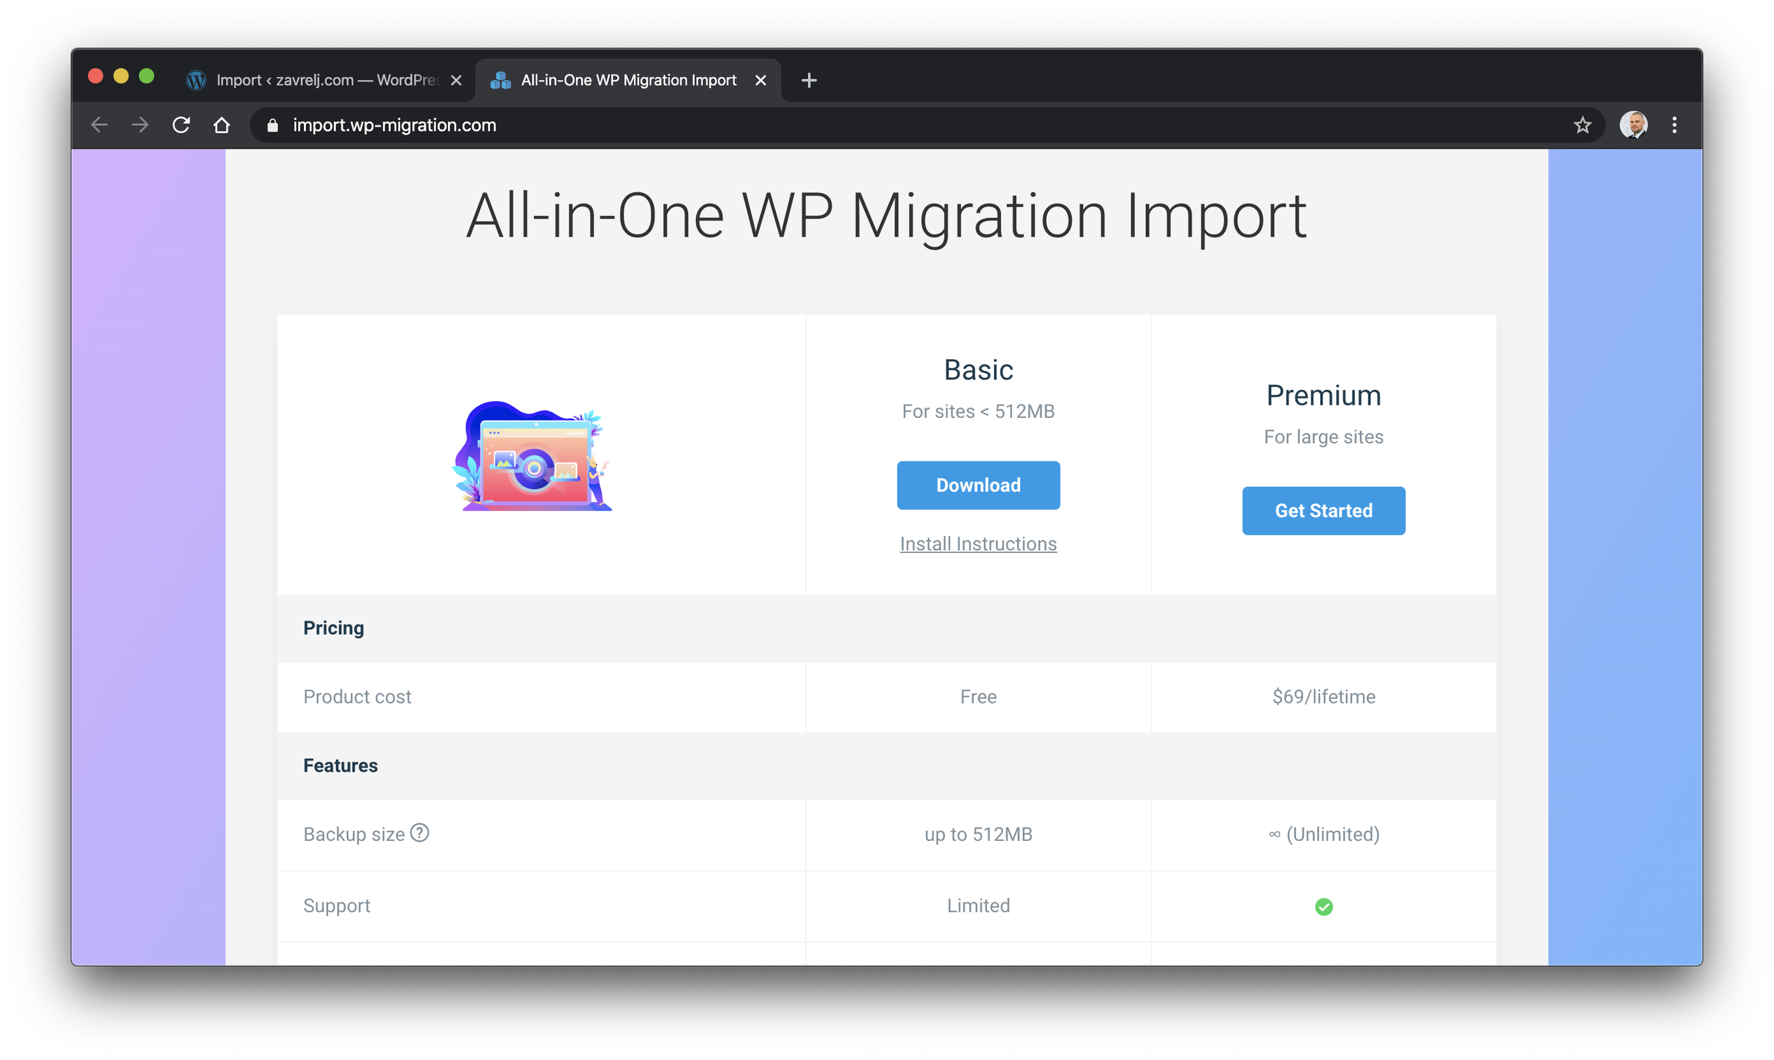View site security lock info
The width and height of the screenshot is (1774, 1060).
pos(272,126)
